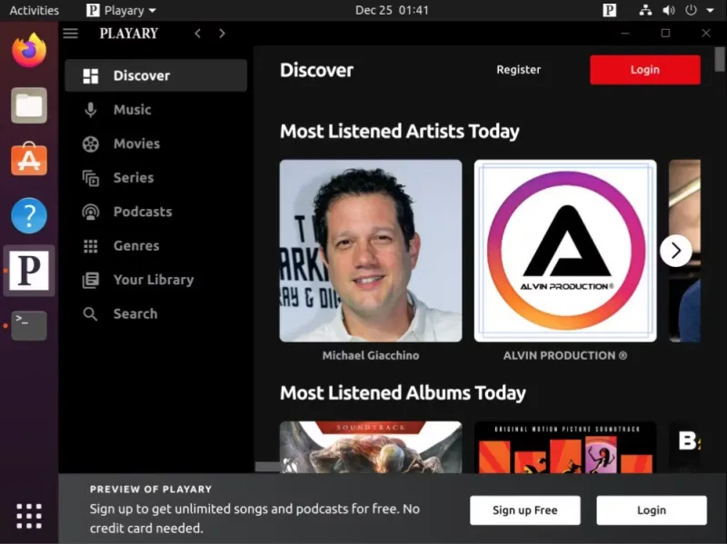Click the Playary dock icon
This screenshot has height=544, width=727.
tap(29, 271)
